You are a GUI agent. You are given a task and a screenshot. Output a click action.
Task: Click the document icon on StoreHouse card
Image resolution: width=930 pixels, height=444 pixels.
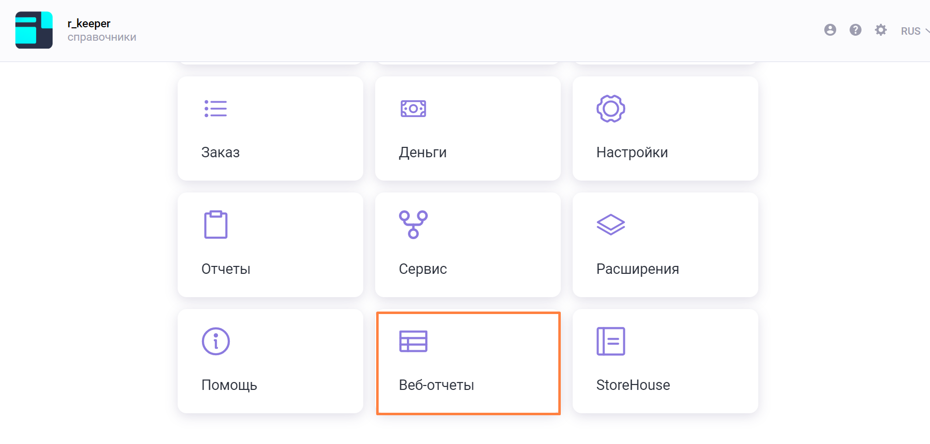click(610, 341)
